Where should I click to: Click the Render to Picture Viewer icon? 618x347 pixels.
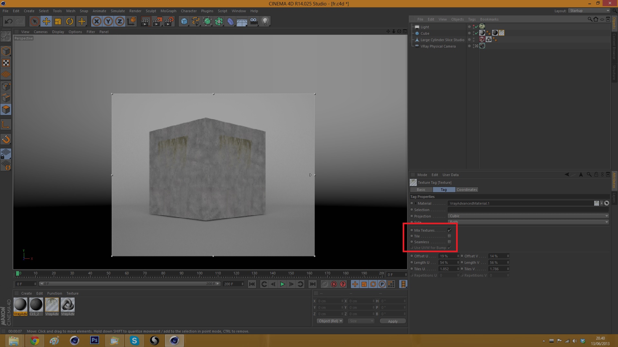(157, 22)
